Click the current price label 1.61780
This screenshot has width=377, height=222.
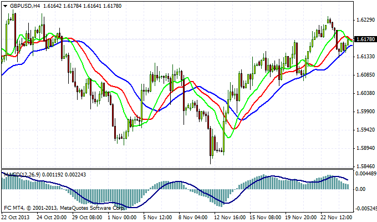coord(365,39)
